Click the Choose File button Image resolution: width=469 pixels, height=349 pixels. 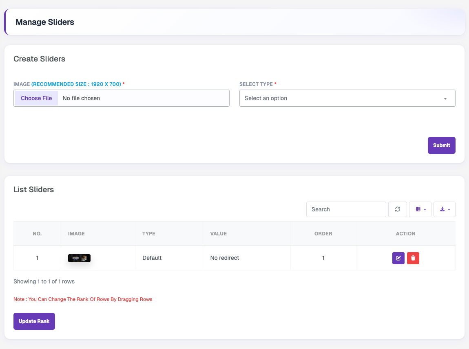click(x=36, y=98)
